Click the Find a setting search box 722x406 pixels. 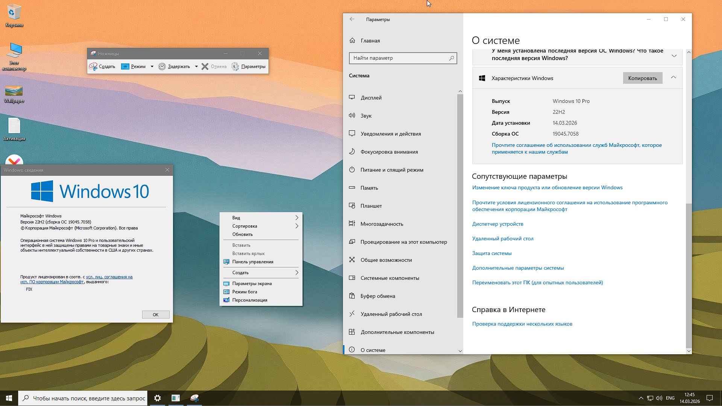click(399, 58)
